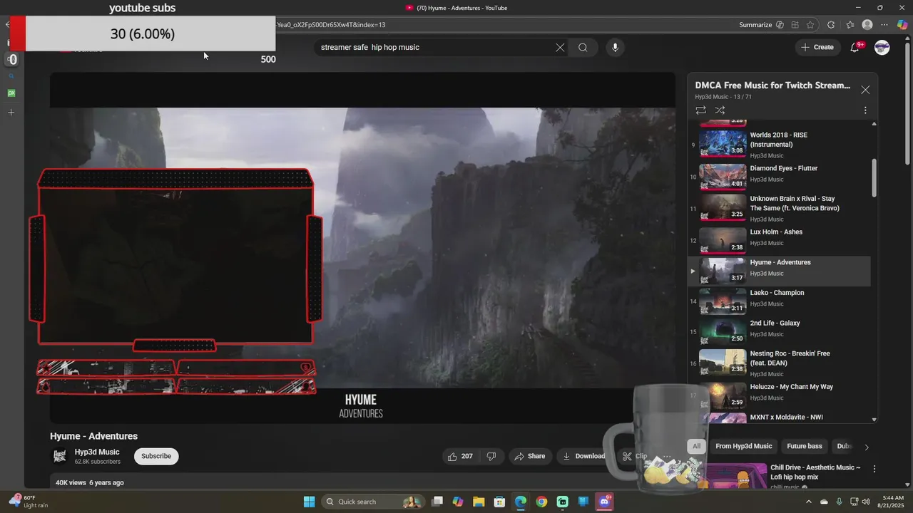The image size is (913, 513).
Task: Open YouTube notifications bell
Action: 855,47
